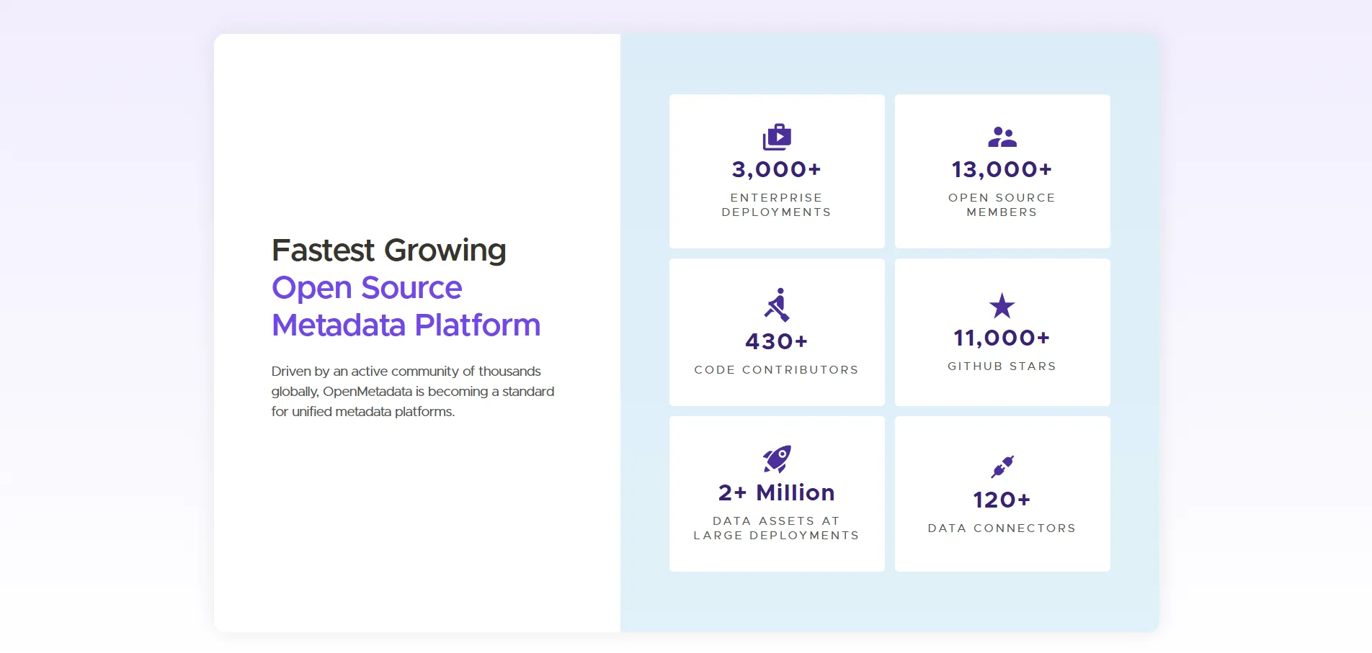
Task: Click the briefcase icon above 3,000+
Action: pyautogui.click(x=777, y=137)
